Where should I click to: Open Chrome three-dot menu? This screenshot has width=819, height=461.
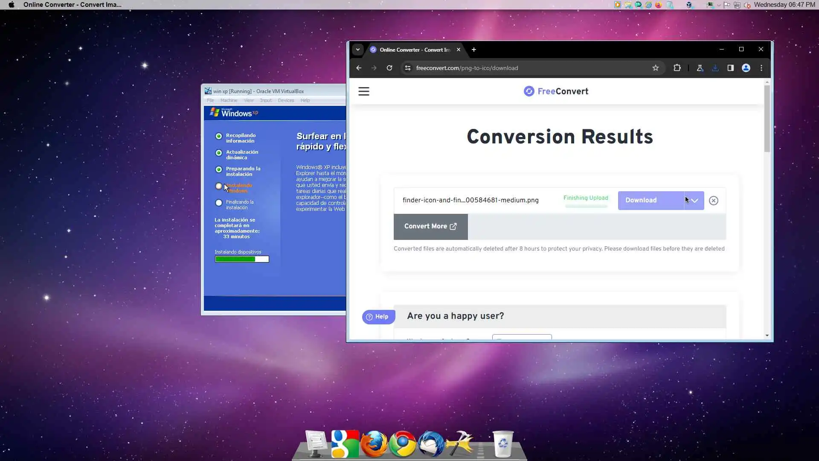(x=761, y=68)
